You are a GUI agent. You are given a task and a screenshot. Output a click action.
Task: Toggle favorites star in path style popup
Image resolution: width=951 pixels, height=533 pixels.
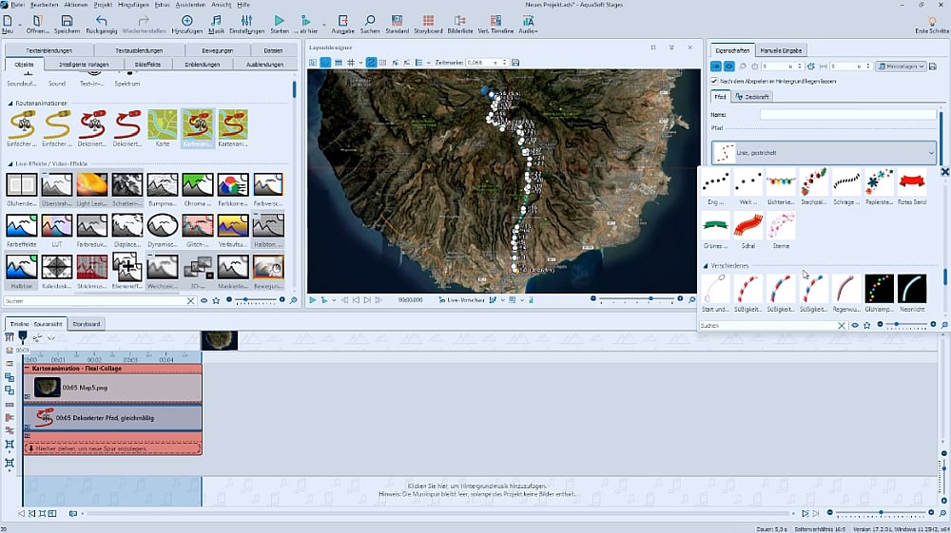867,325
